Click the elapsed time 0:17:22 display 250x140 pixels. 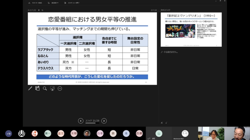[x=32, y=10]
